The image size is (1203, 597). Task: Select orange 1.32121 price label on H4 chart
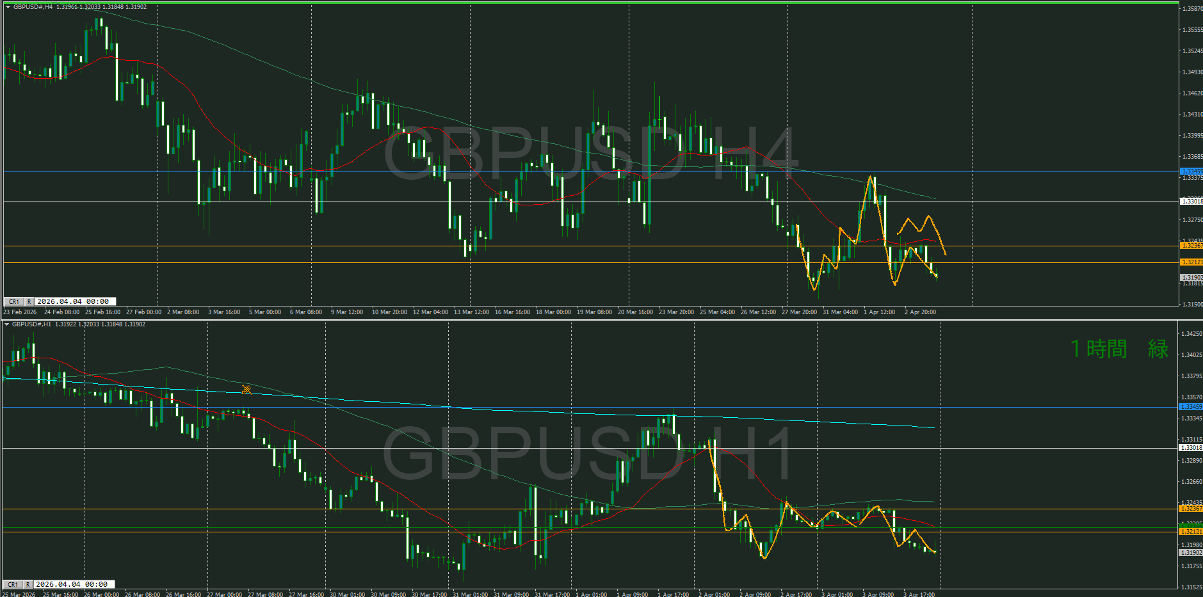point(1191,262)
